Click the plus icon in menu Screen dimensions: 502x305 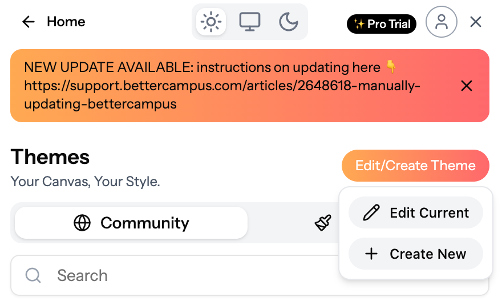pyautogui.click(x=371, y=254)
